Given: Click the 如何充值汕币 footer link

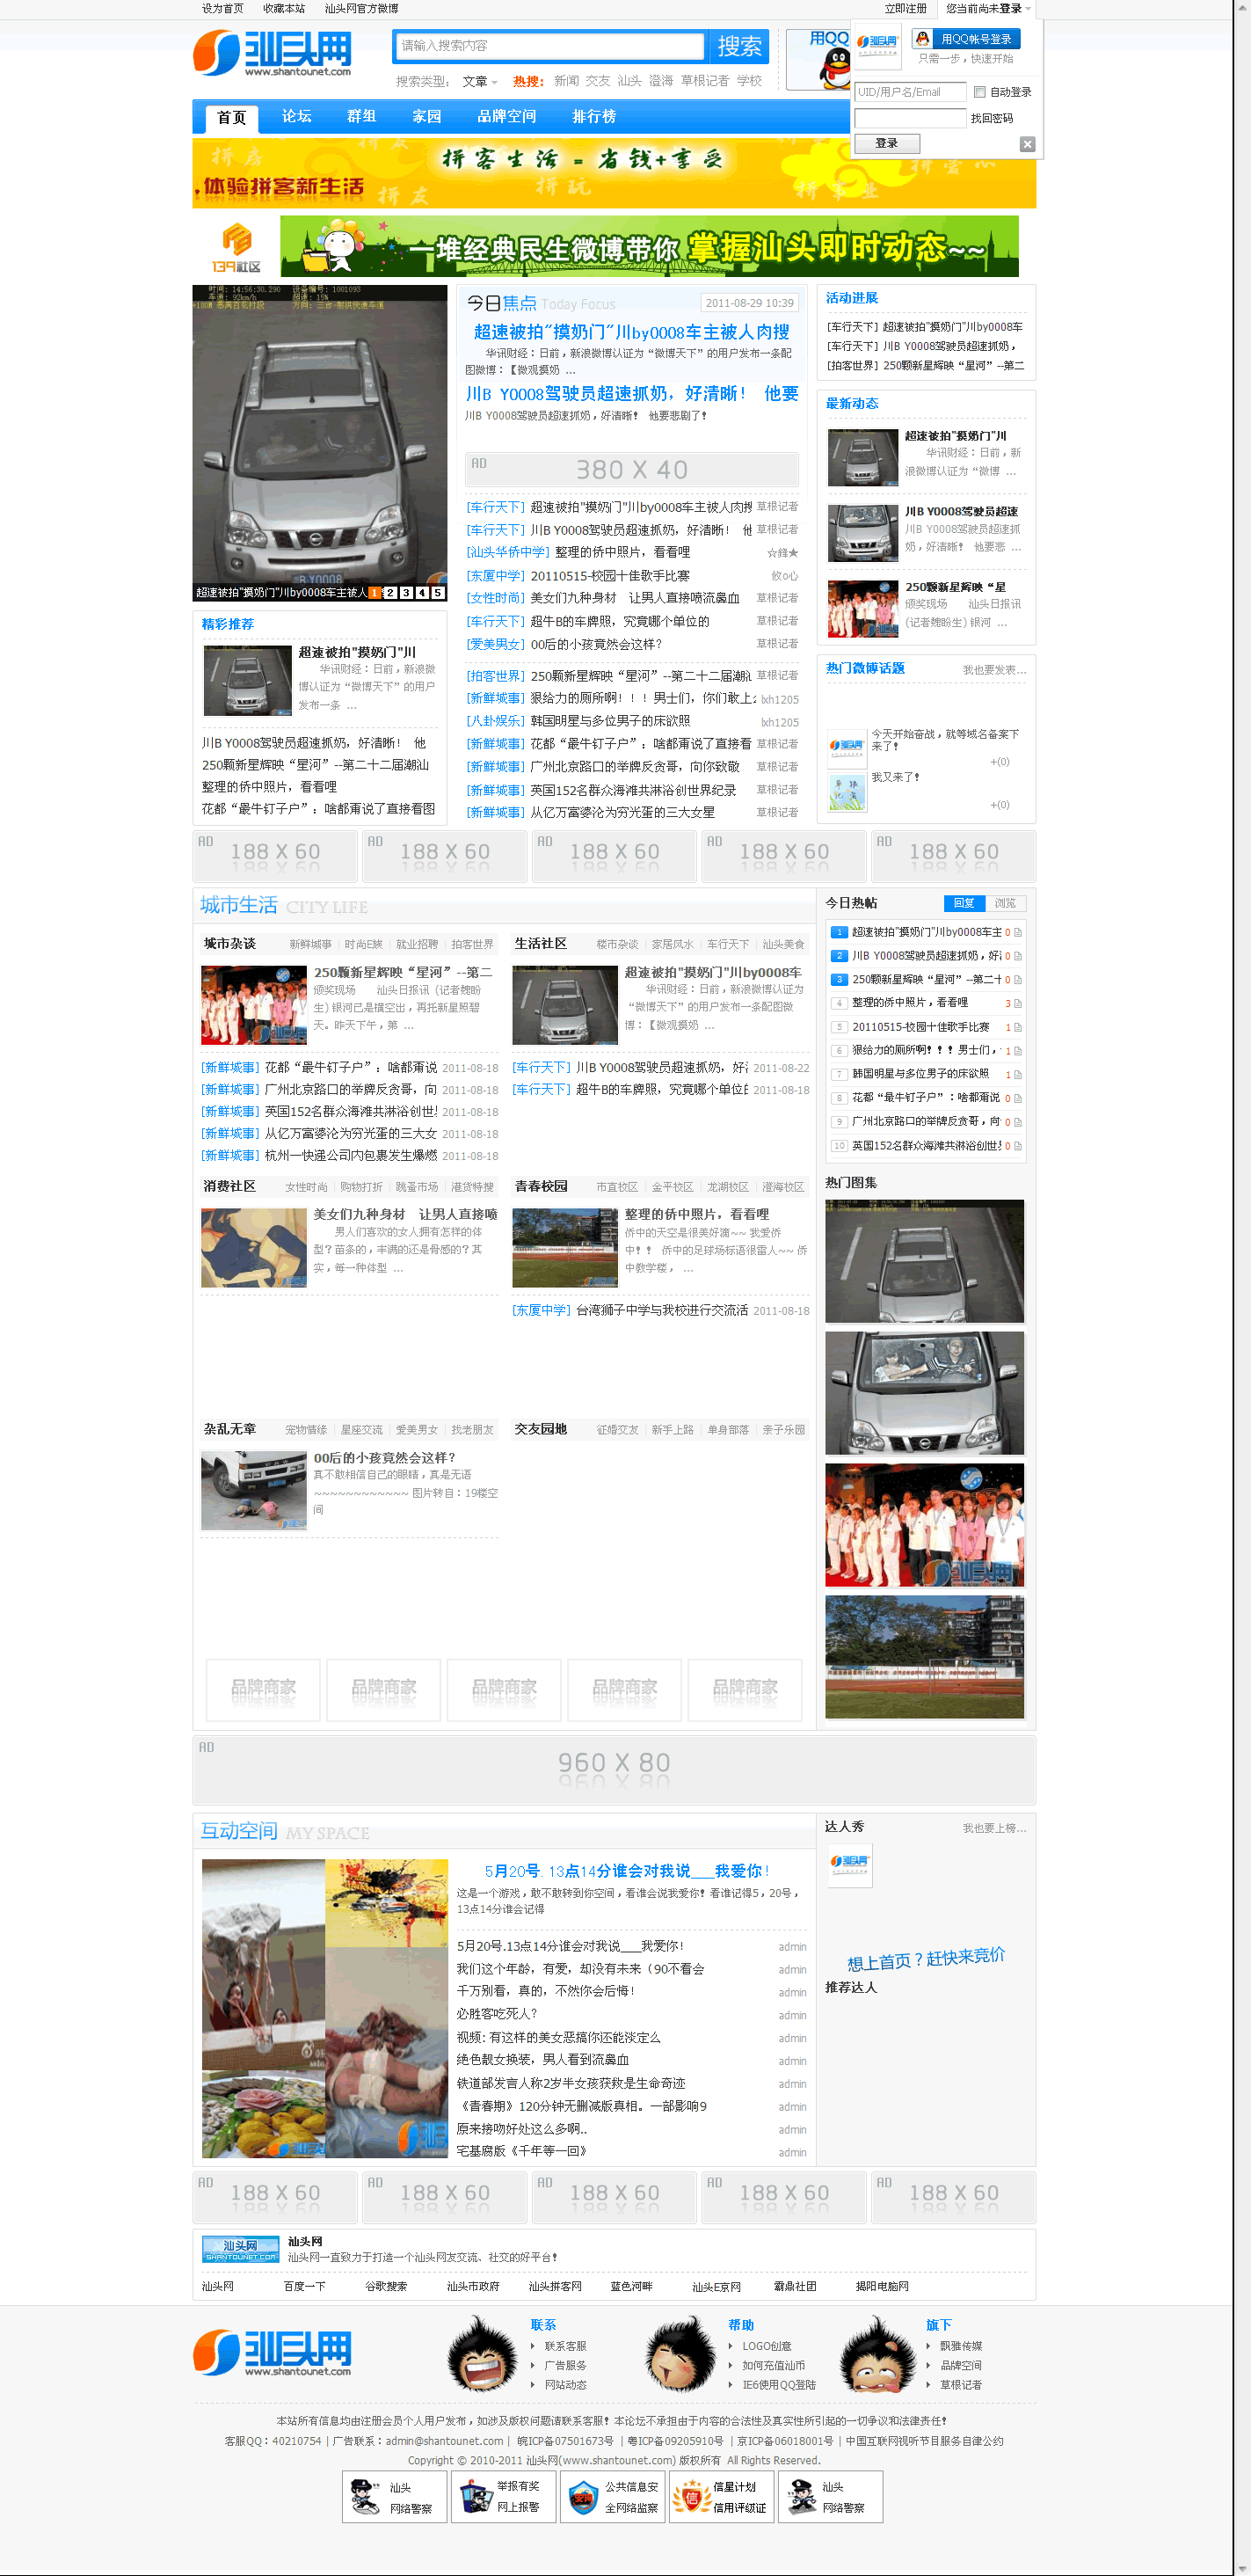Looking at the screenshot, I should pyautogui.click(x=774, y=2365).
